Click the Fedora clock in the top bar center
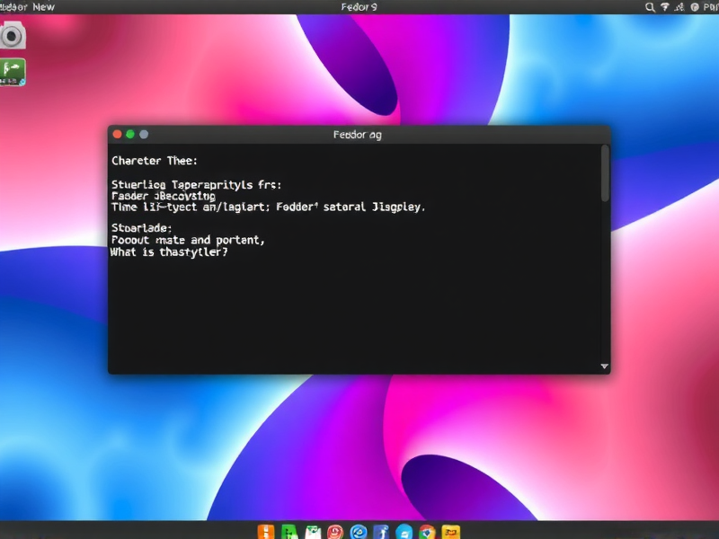The width and height of the screenshot is (719, 539). [x=359, y=7]
